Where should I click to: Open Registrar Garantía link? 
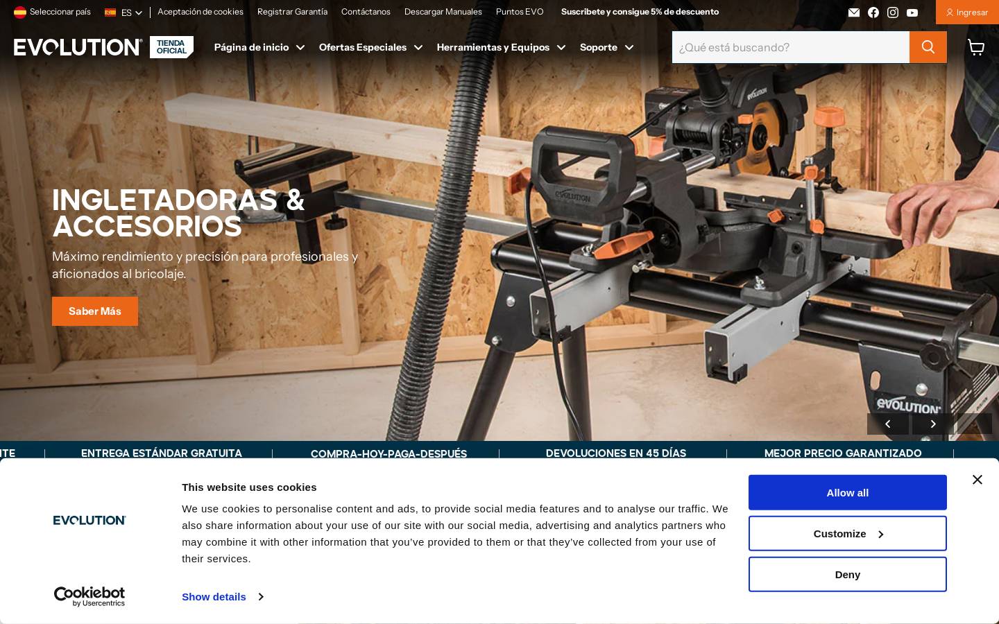[x=292, y=12]
